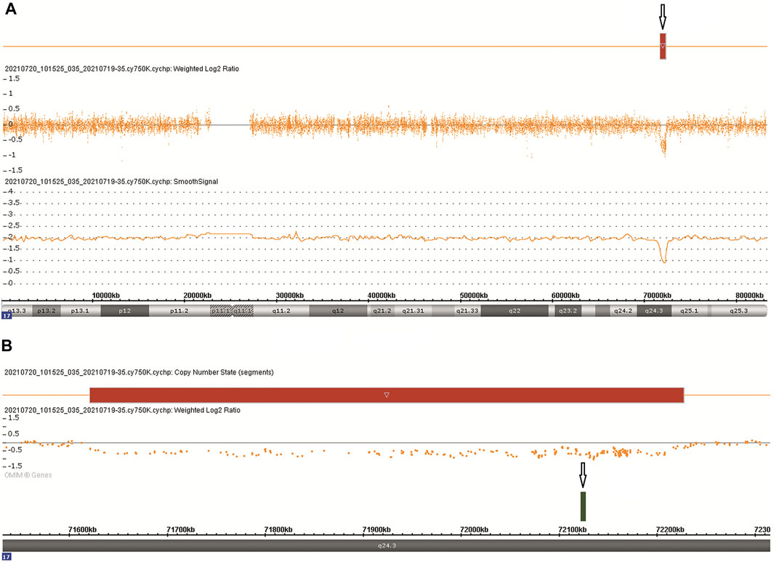Select the q12 cytoband
774x562 pixels.
[x=338, y=310]
